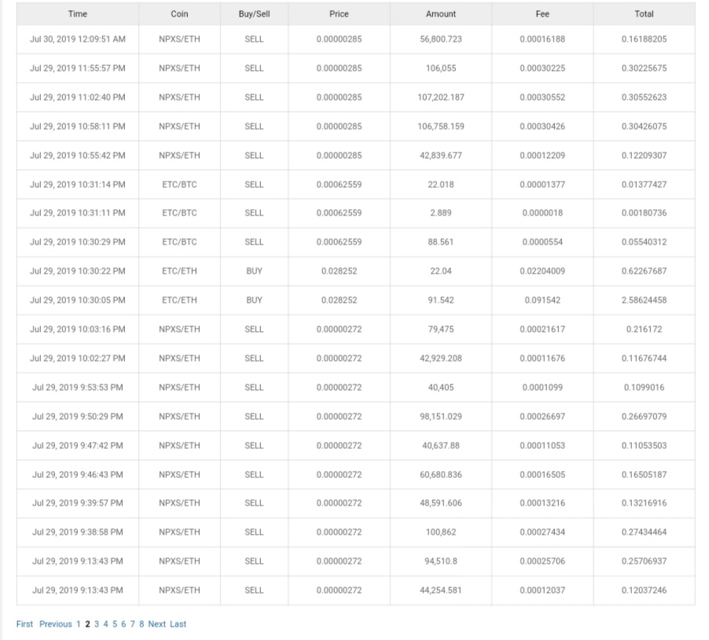Click fee 0.0000554
Screen dimensions: 709x640
click(x=542, y=242)
